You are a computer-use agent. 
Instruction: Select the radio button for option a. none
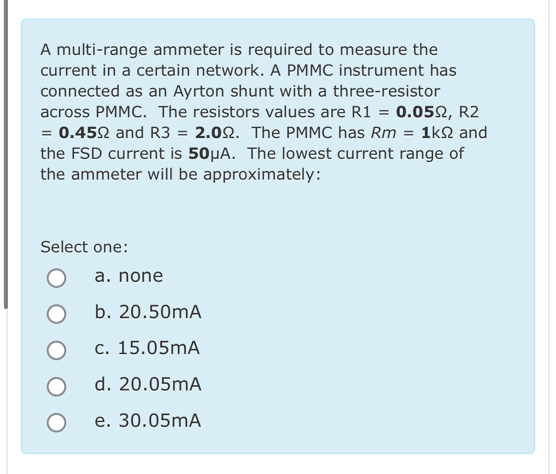click(56, 278)
